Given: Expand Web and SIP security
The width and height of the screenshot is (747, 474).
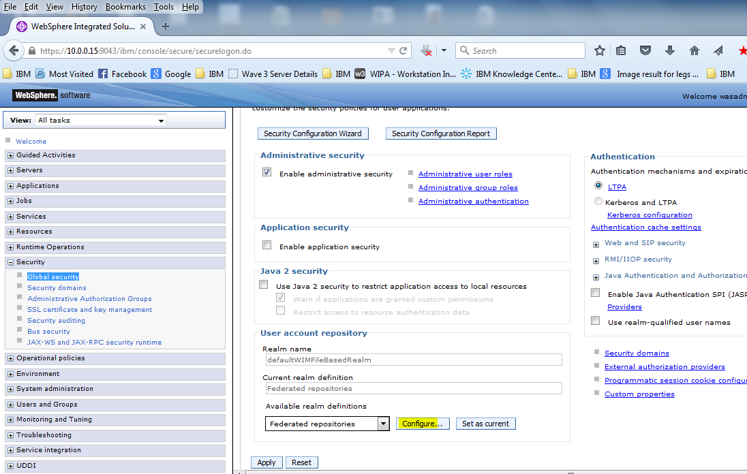Looking at the screenshot, I should click(x=596, y=244).
